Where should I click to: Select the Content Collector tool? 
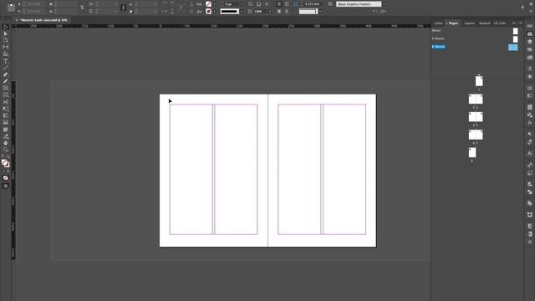click(6, 54)
